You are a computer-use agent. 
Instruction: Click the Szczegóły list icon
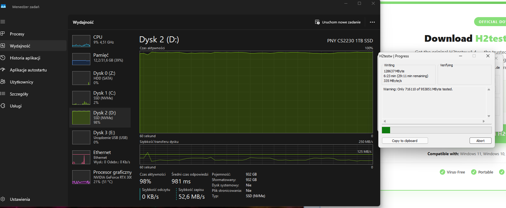coord(3,94)
